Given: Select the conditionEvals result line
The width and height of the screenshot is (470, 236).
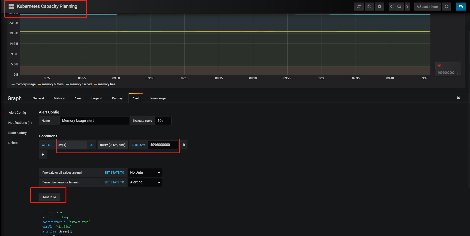Looking at the screenshot, I should pyautogui.click(x=66, y=222).
